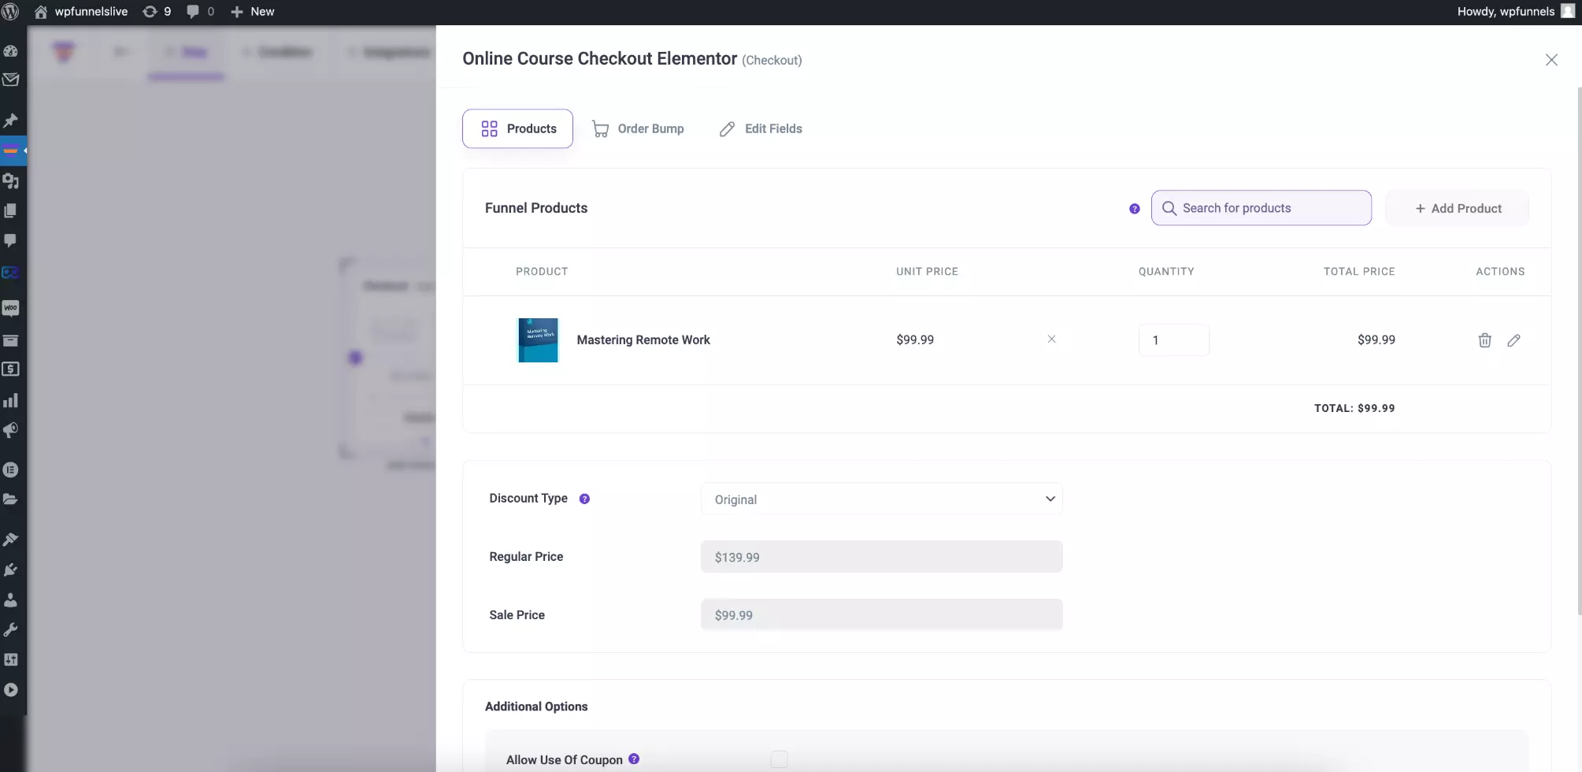Viewport: 1582px width, 772px height.
Task: Open Payments dollar-sign sidebar icon
Action: (x=11, y=369)
